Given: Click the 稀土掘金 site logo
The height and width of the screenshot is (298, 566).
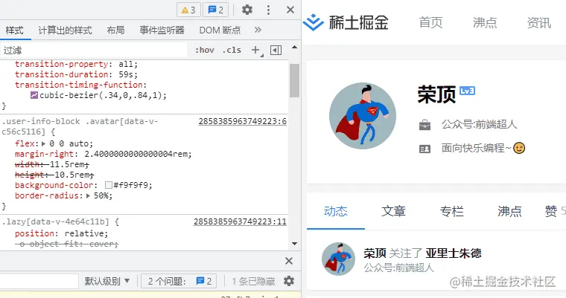Looking at the screenshot, I should [346, 23].
